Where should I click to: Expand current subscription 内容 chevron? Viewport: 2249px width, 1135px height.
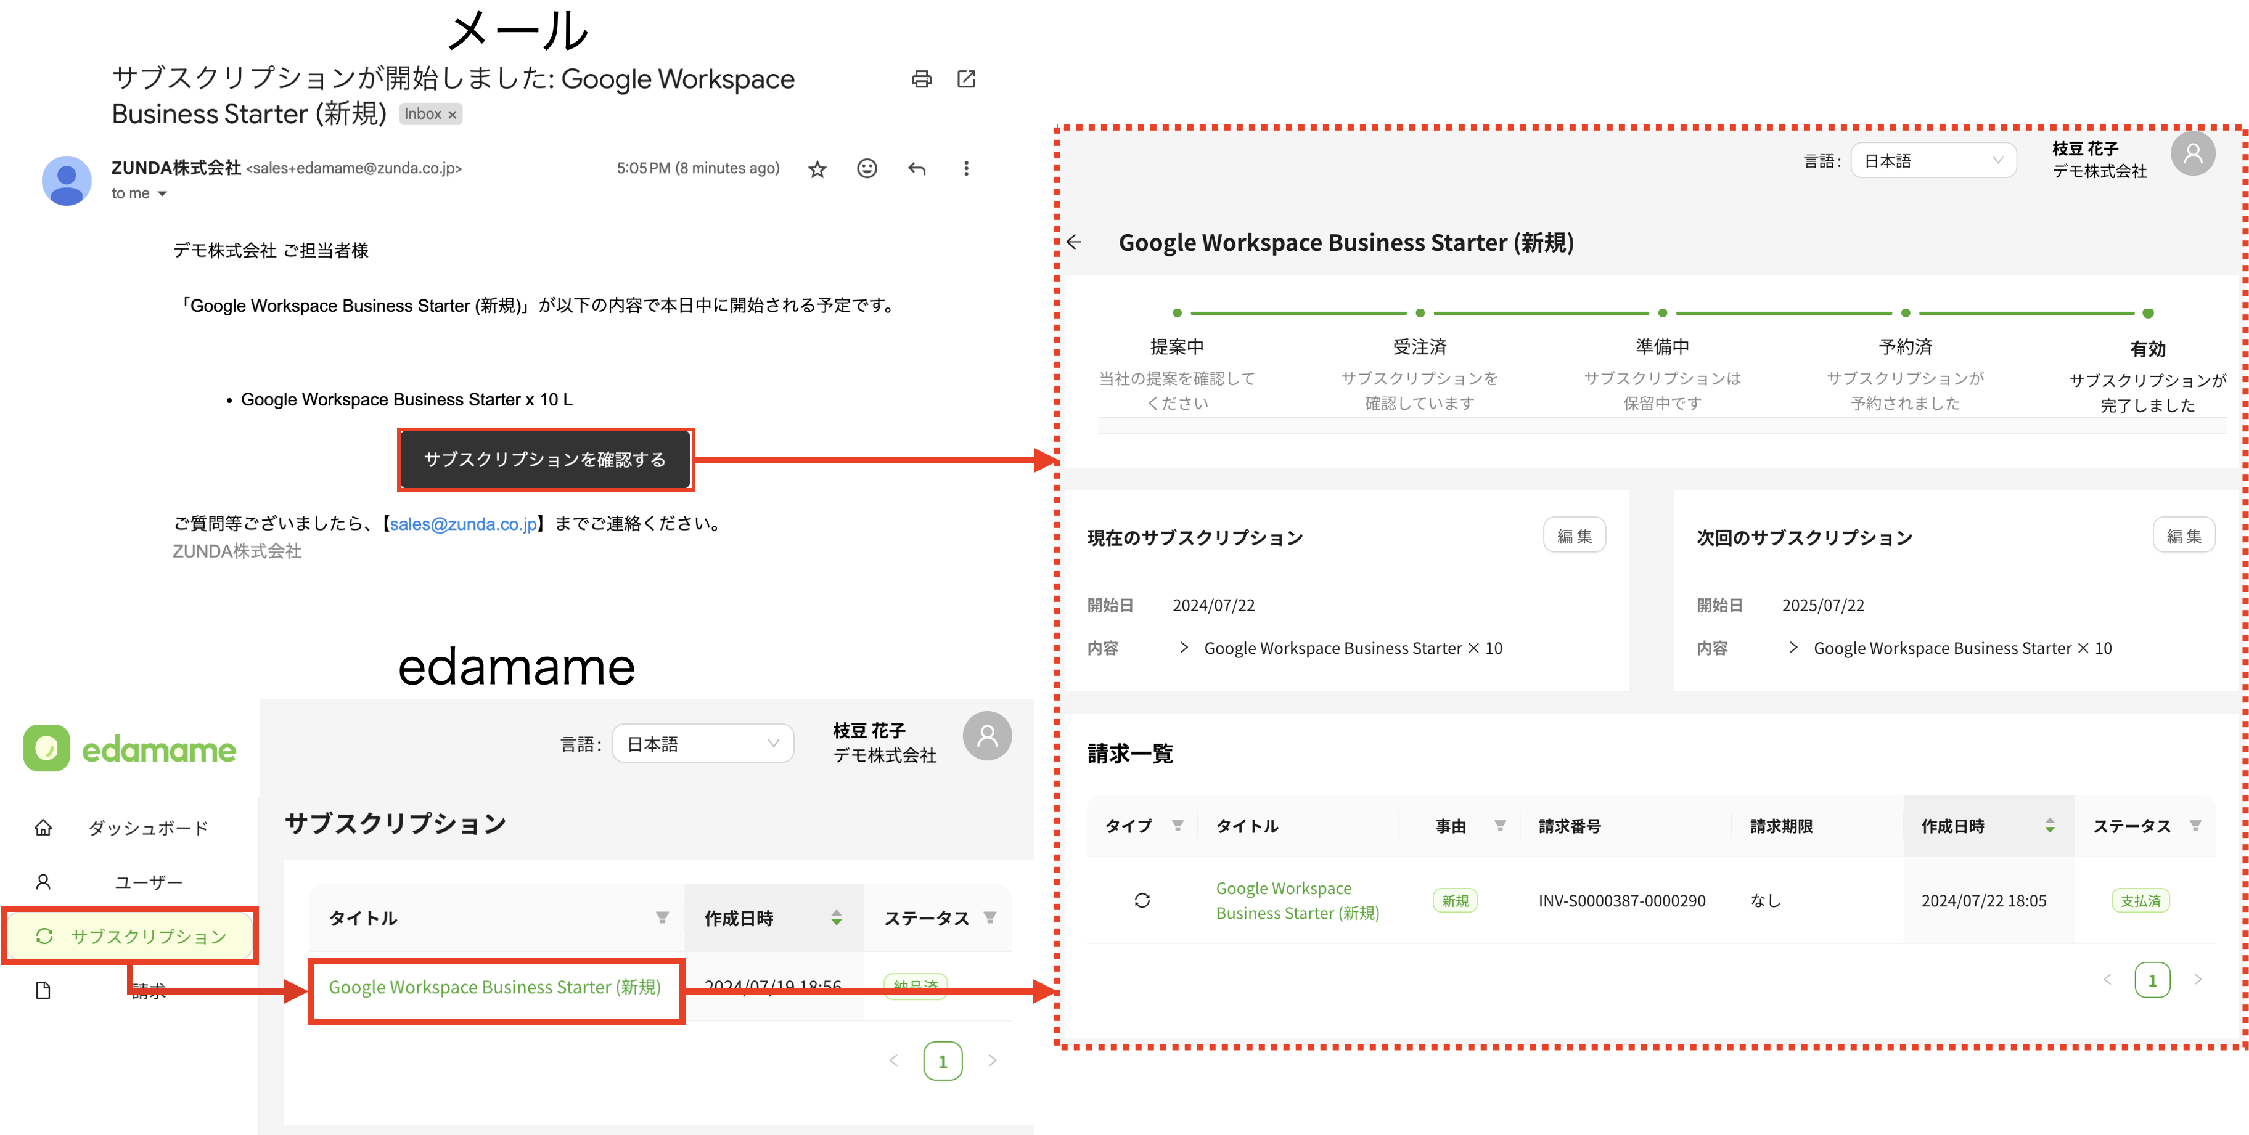1184,648
